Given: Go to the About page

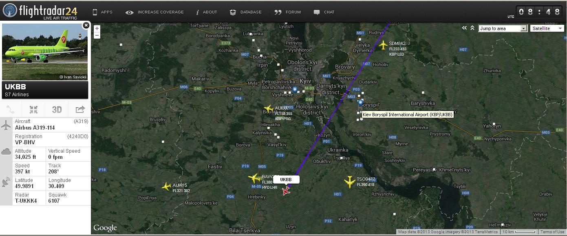Looking at the screenshot, I should coord(206,12).
